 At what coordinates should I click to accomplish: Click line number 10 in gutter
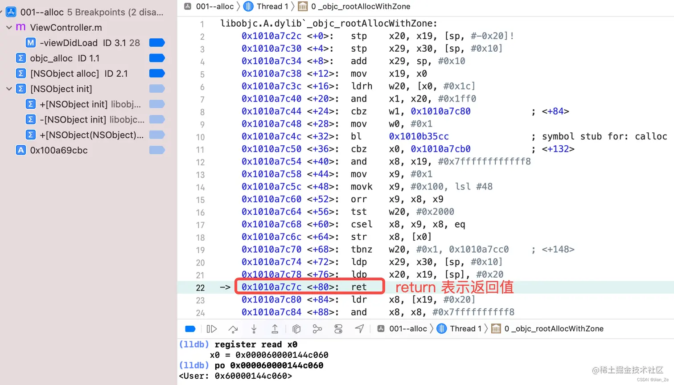pyautogui.click(x=200, y=137)
